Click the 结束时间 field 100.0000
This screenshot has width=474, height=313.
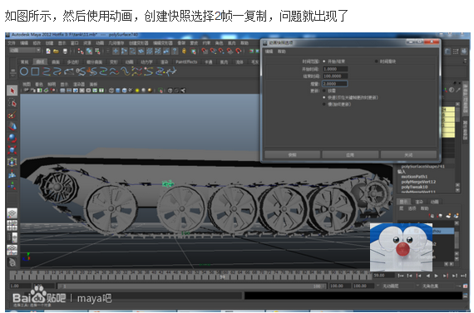(335, 76)
